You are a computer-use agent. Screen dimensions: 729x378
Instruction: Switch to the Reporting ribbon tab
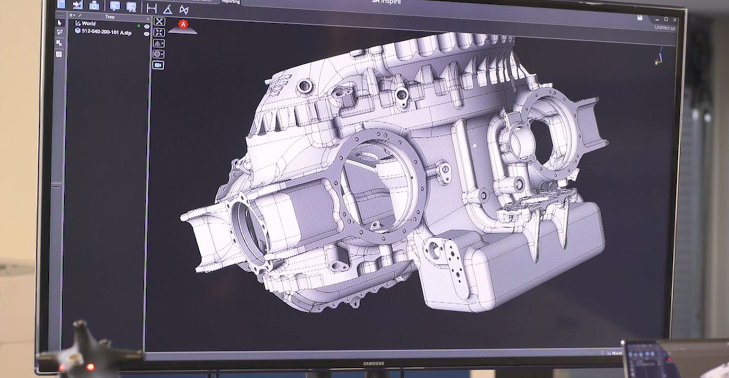tap(231, 2)
